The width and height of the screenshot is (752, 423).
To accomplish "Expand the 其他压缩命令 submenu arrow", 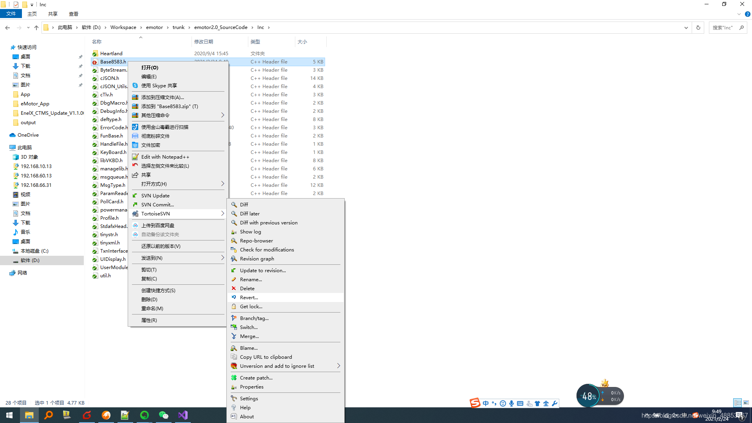I will click(222, 116).
